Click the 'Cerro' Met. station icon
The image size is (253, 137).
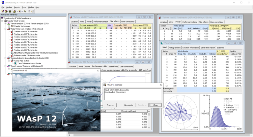pos(12,61)
